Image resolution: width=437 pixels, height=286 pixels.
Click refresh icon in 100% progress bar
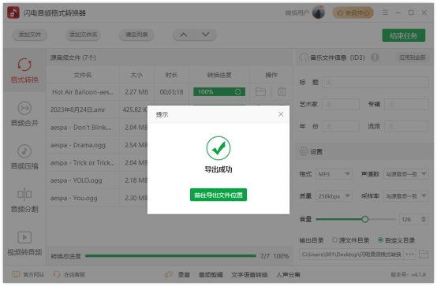coord(237,92)
